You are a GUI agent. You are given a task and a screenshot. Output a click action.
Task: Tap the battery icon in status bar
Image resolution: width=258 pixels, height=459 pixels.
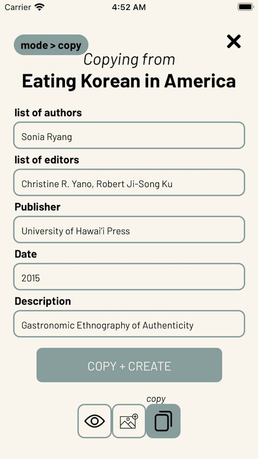245,7
